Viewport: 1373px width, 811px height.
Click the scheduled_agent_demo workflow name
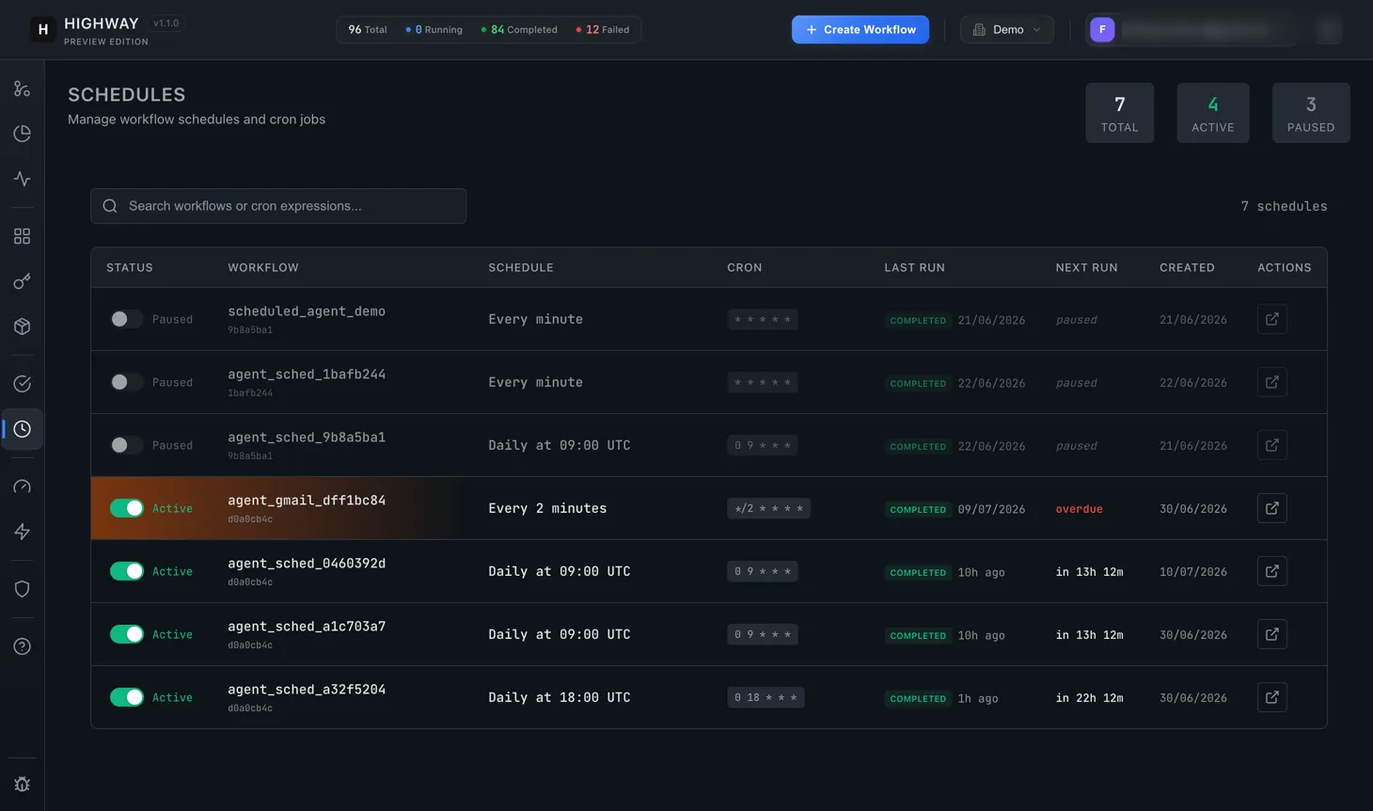(x=307, y=310)
